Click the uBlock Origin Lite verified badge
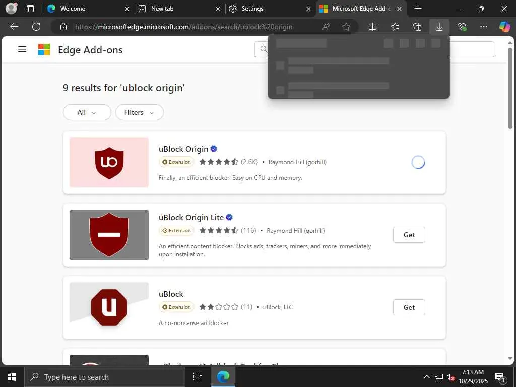Screen dimensions: 516x387 [x=229, y=217]
